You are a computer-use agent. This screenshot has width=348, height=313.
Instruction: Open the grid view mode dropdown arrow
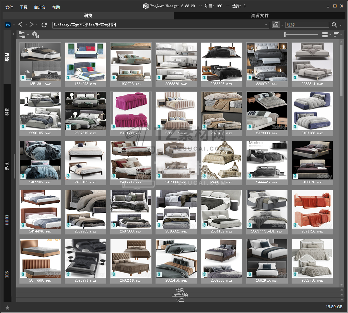330,35
